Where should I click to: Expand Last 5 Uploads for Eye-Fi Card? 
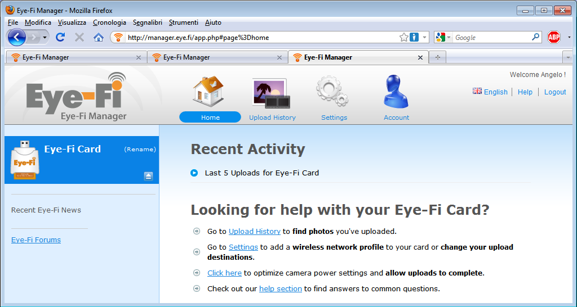(194, 173)
